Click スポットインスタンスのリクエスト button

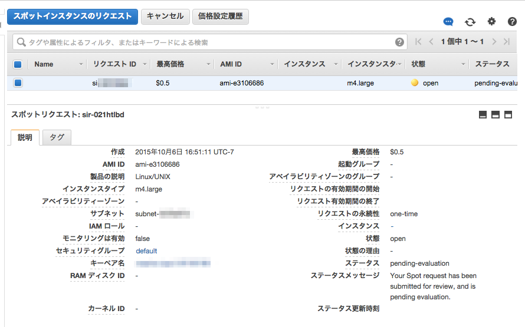(x=73, y=16)
